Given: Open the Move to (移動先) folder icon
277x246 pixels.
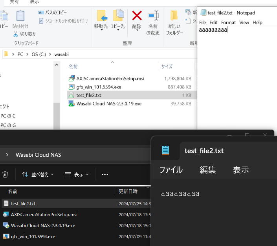Looking at the screenshot, I should (x=102, y=16).
